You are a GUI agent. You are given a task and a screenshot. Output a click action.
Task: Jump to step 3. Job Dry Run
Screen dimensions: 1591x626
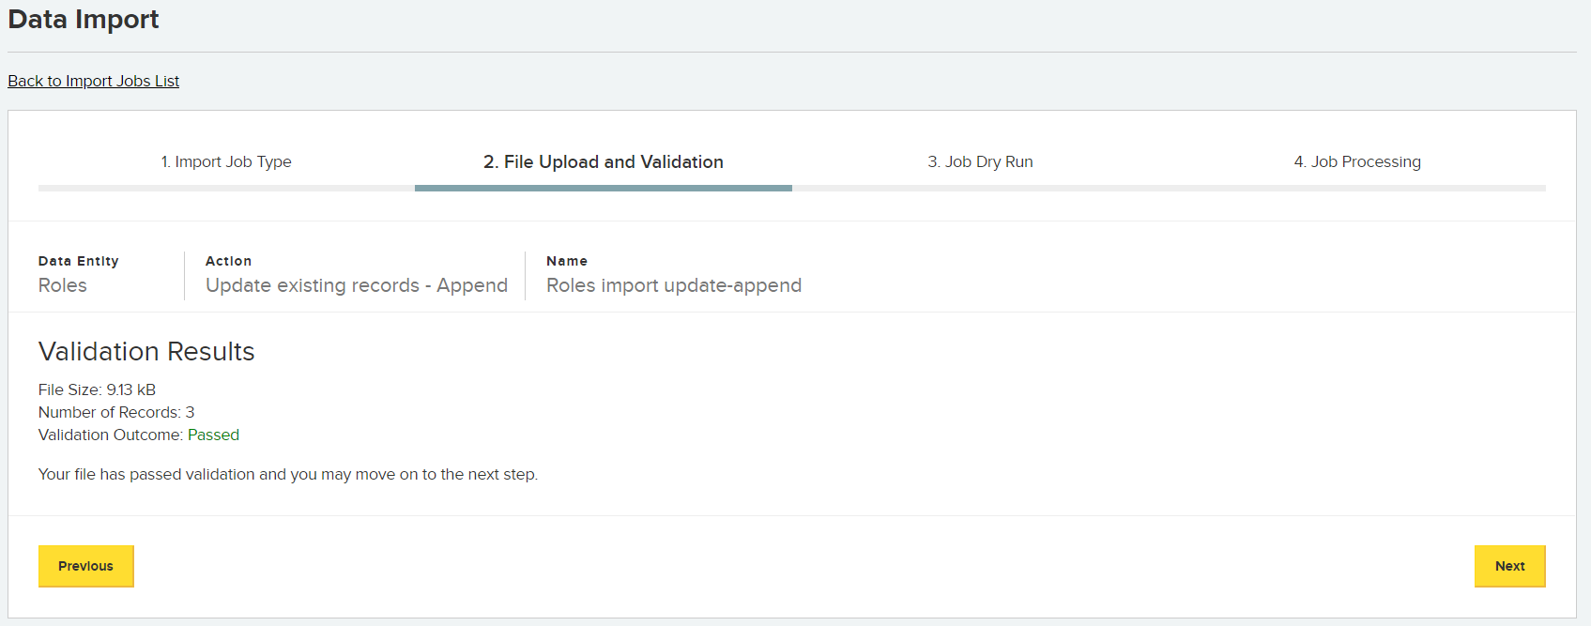click(980, 161)
